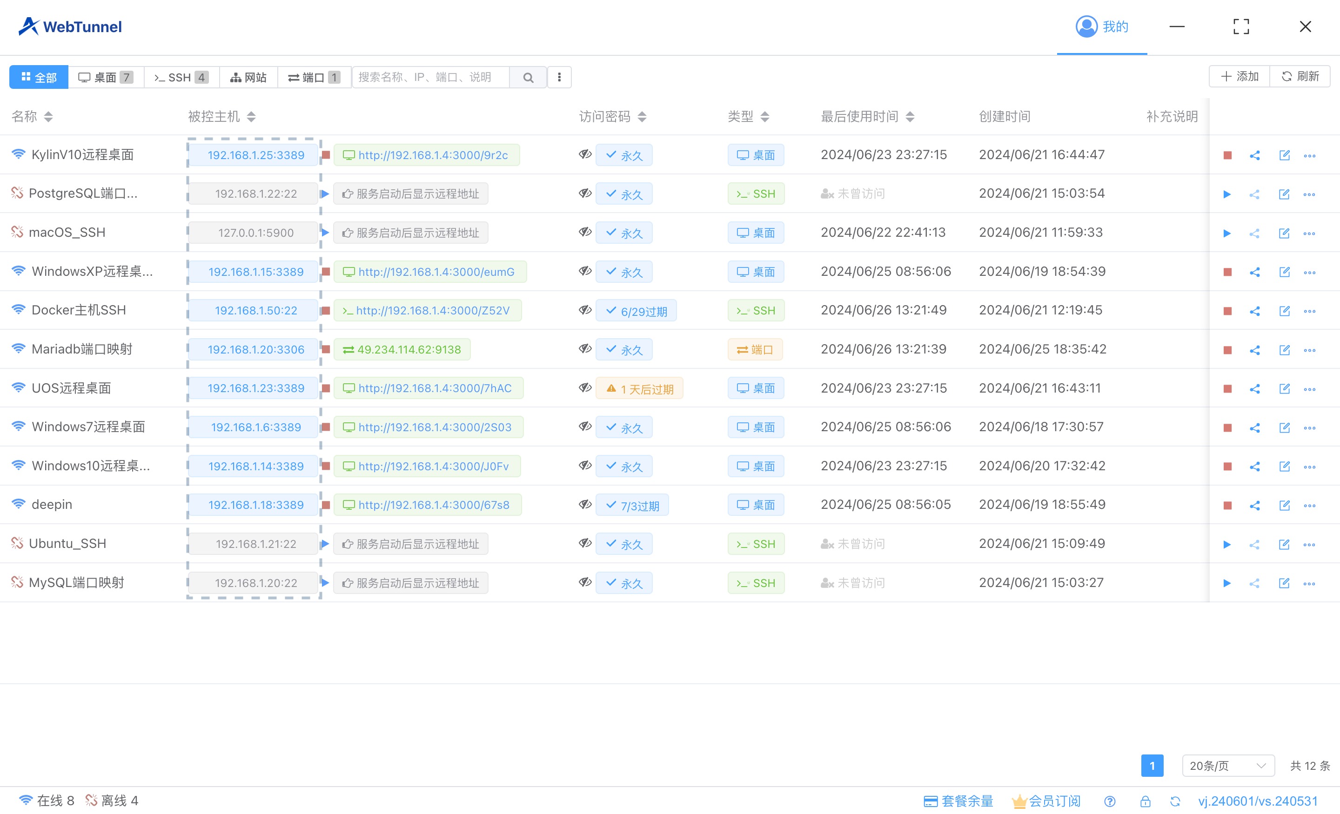Select the SSH filter tab
Screen dimensions: 1340x814
pyautogui.click(x=181, y=77)
